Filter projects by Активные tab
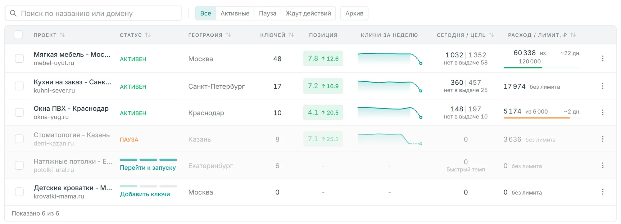The height and width of the screenshot is (224, 621). [235, 13]
